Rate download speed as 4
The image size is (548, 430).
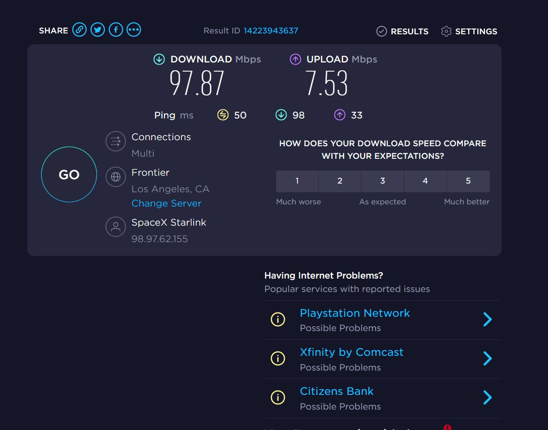pyautogui.click(x=425, y=181)
